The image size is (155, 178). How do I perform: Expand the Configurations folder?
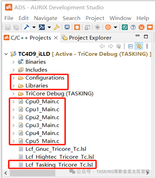14,78
